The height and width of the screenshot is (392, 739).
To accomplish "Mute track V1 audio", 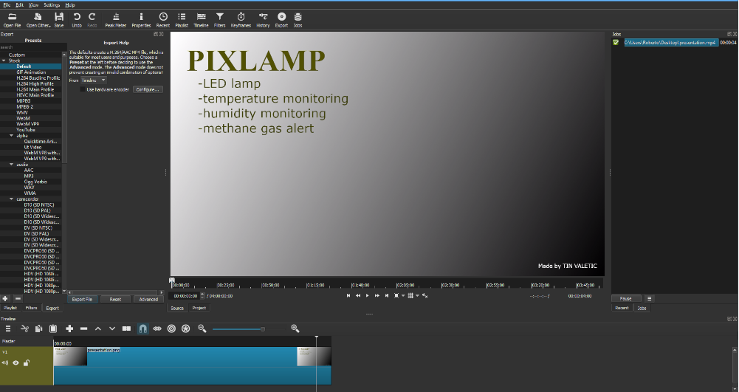I will point(4,362).
